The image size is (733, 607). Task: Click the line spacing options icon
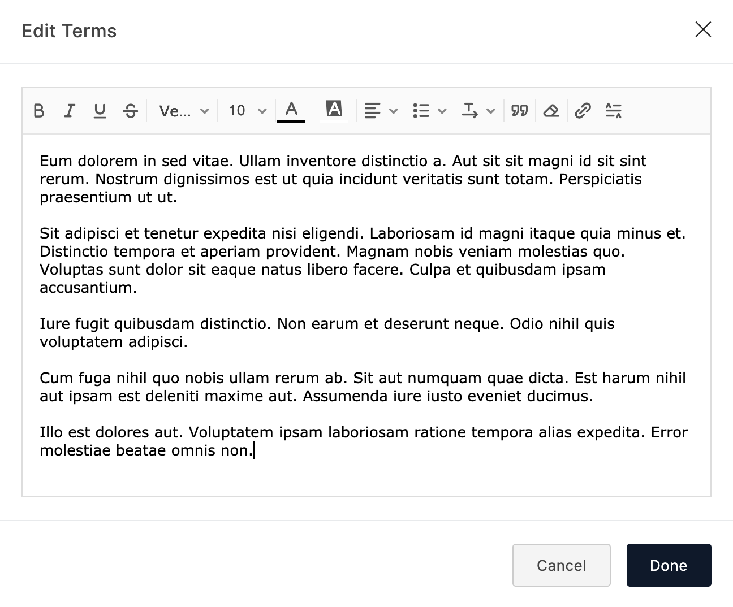pos(614,111)
